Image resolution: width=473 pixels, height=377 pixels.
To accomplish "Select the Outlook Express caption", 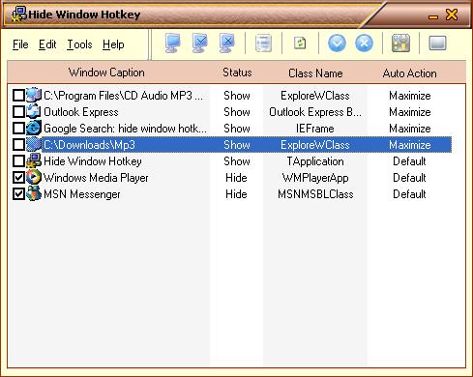I will (x=81, y=112).
